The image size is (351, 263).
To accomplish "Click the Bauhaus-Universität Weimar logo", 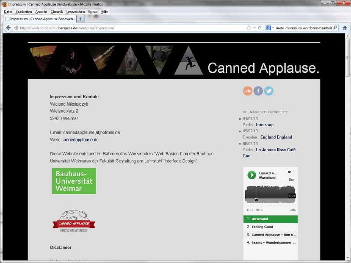I will coord(74,181).
